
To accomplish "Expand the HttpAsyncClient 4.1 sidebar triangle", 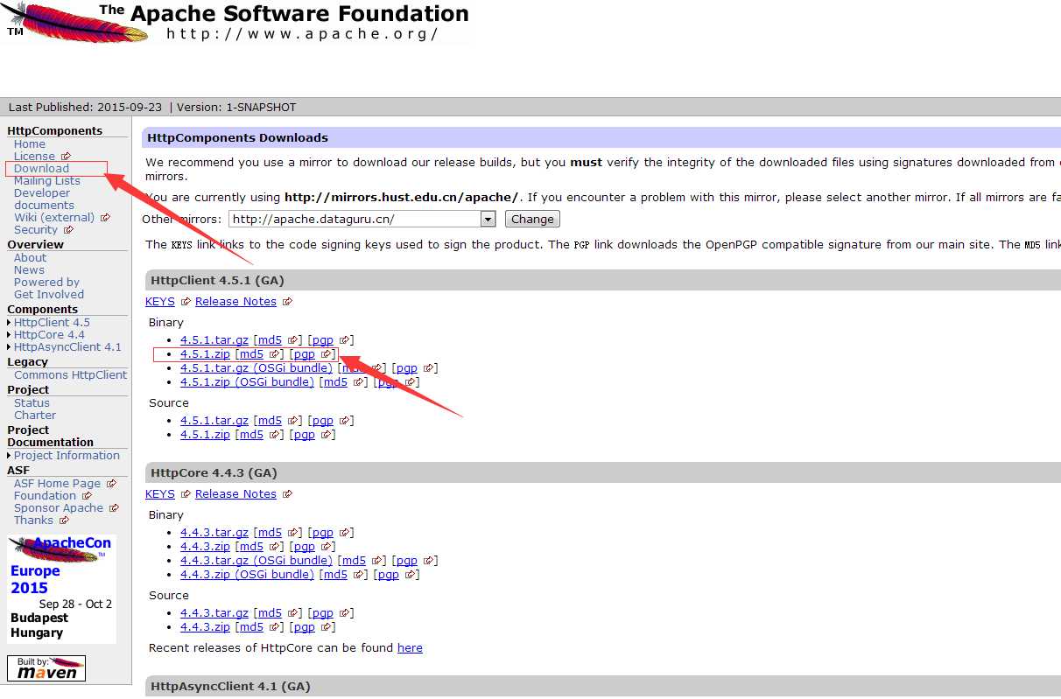I will coord(9,347).
